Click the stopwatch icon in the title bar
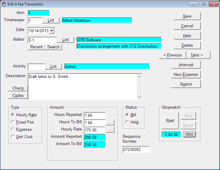This screenshot has width=220, height=170. pyautogui.click(x=4, y=4)
